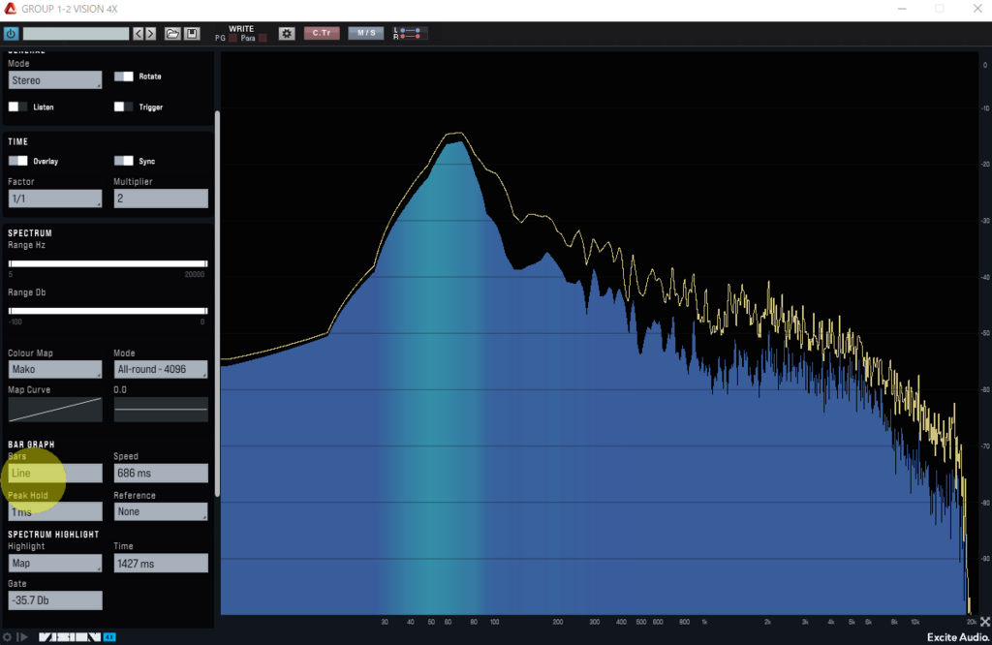Click the SPECTRUM HIGHLIGHT section heading
This screenshot has height=645, width=992.
tap(53, 535)
